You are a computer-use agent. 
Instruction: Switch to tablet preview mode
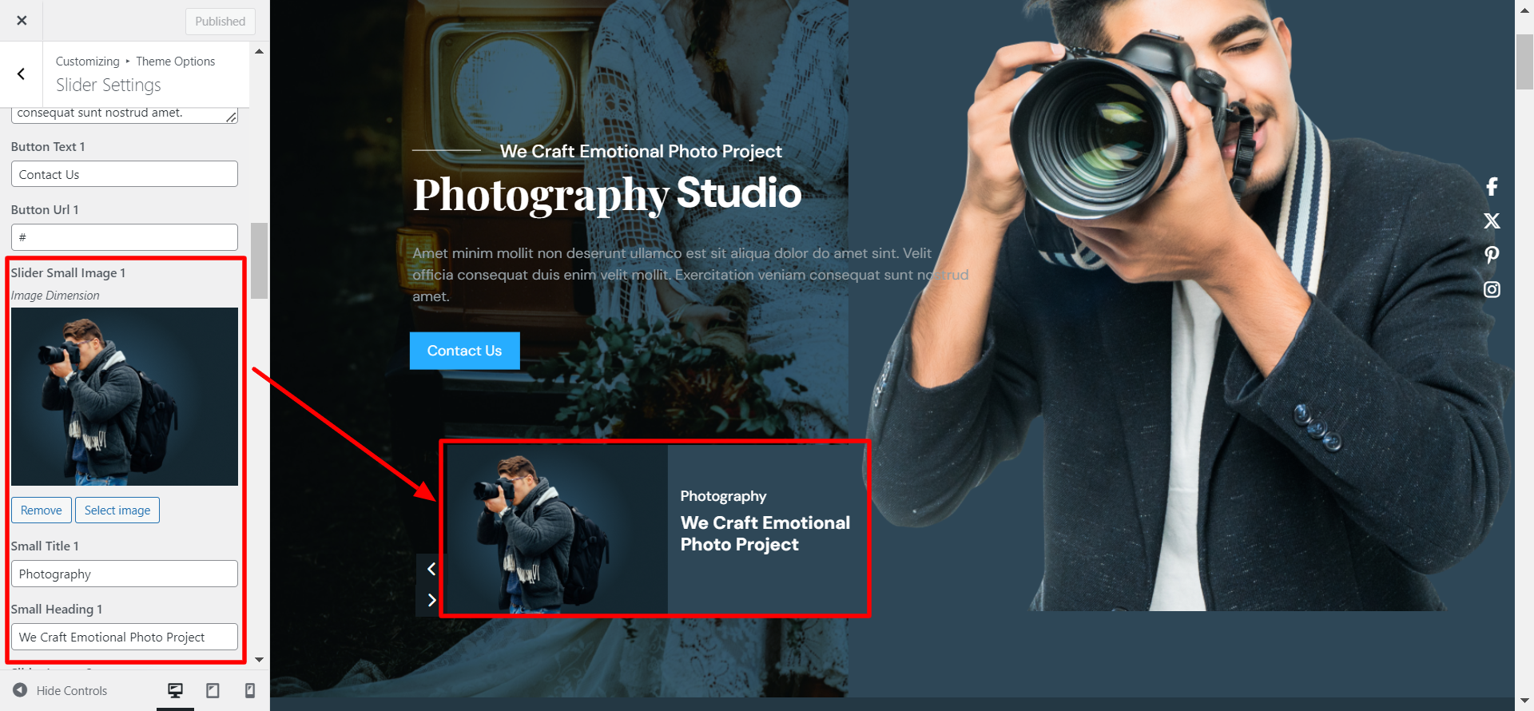tap(213, 690)
